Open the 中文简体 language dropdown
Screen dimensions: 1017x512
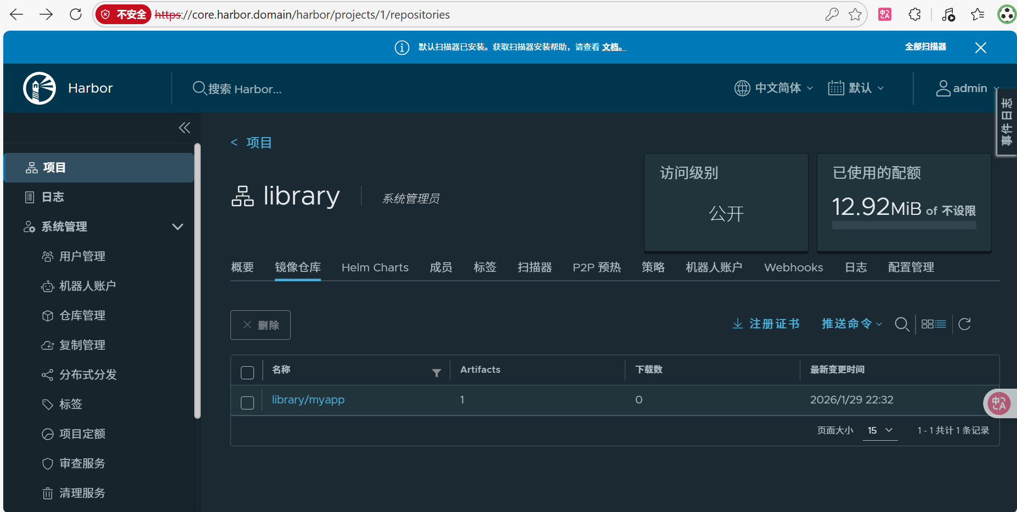(x=773, y=88)
